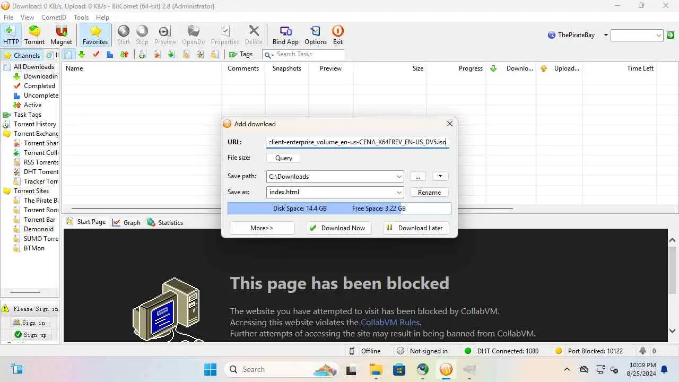Viewport: 679px width, 382px height.
Task: Click the Query file size button
Action: [x=284, y=158]
